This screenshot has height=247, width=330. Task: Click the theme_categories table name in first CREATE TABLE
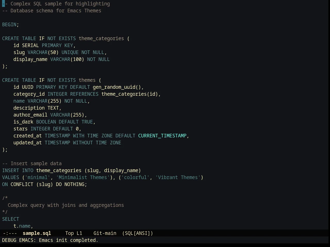coord(101,38)
